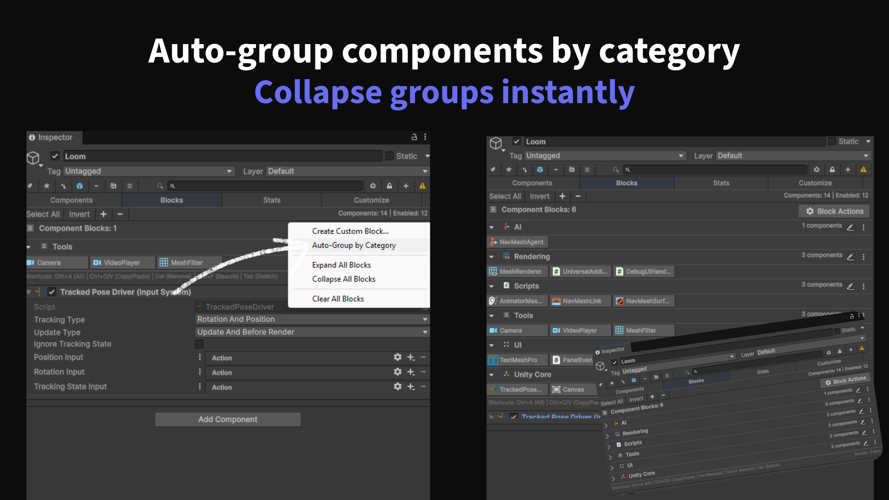Click the blue cube prefab icon in left toolbar
Screen dimensions: 889x500
[x=80, y=186]
